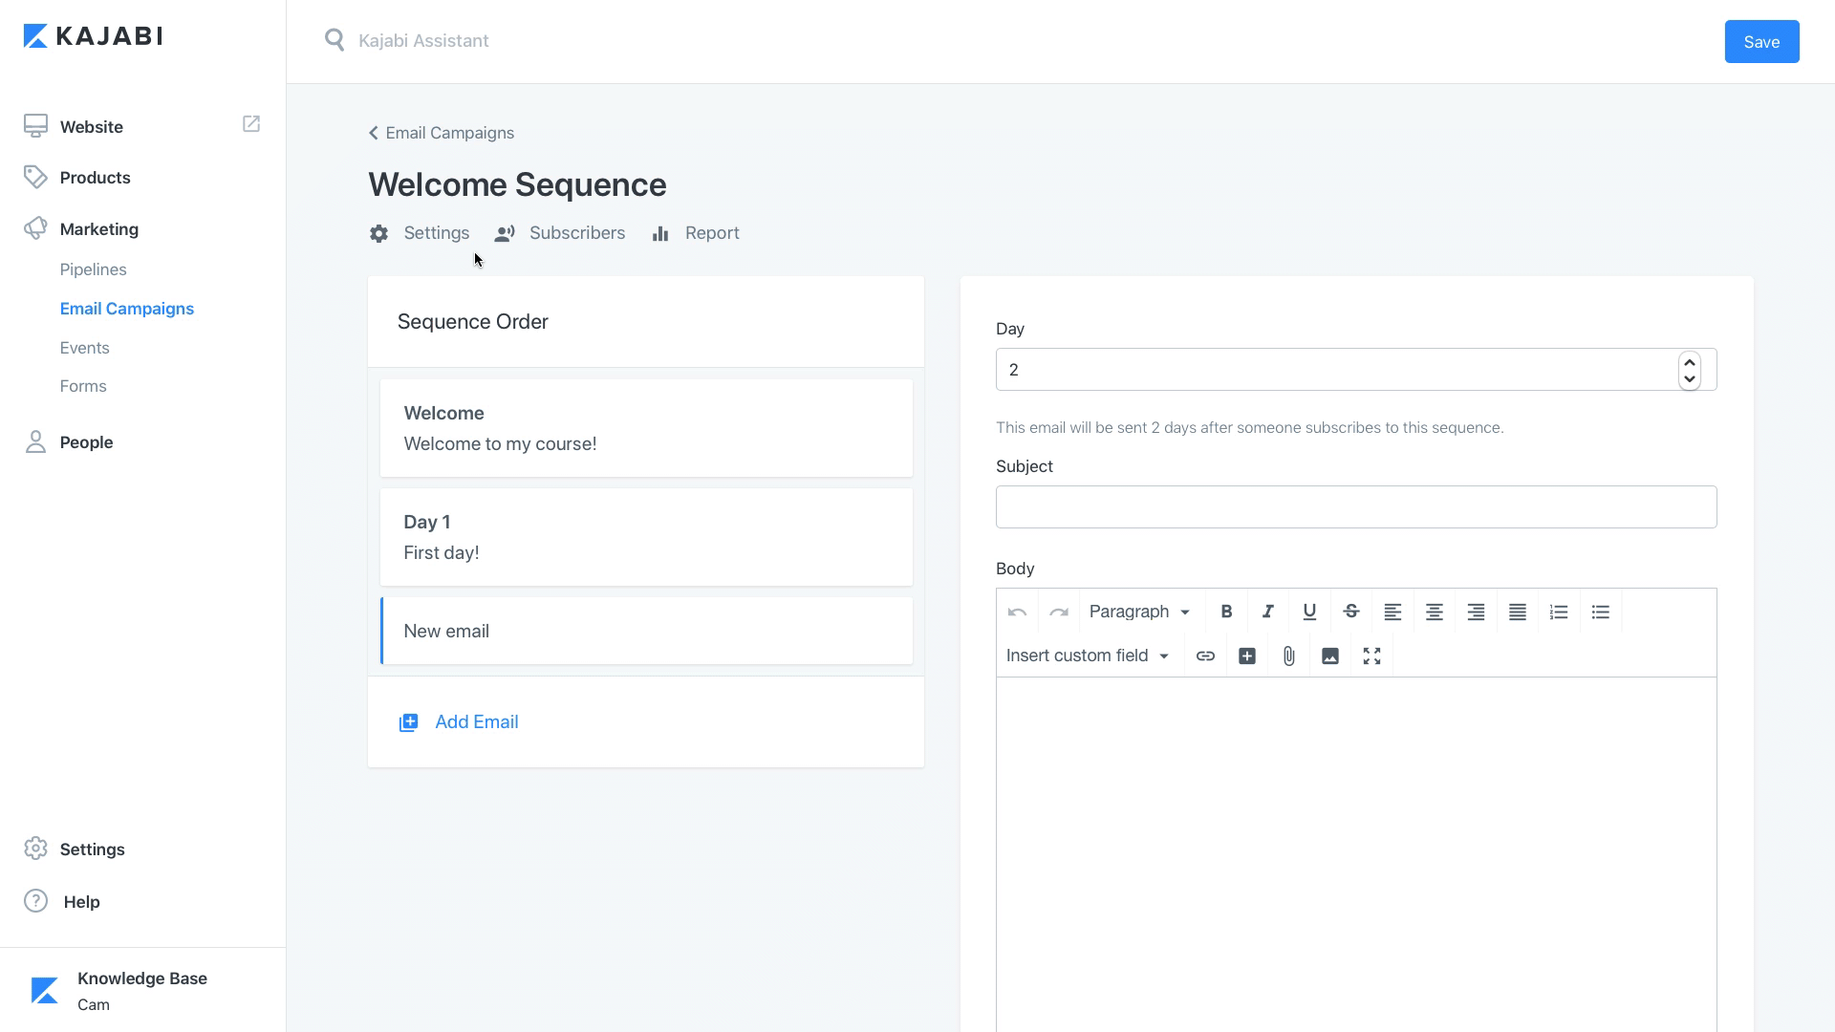1835x1032 pixels.
Task: Redo the last body edit
Action: 1059,612
